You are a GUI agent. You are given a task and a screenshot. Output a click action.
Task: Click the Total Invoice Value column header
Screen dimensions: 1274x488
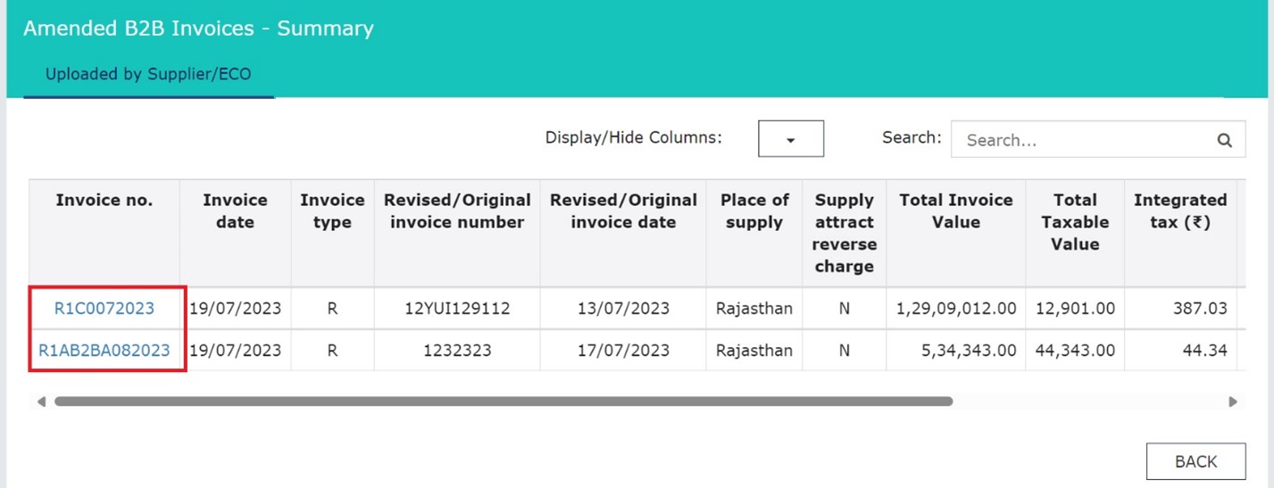[955, 211]
